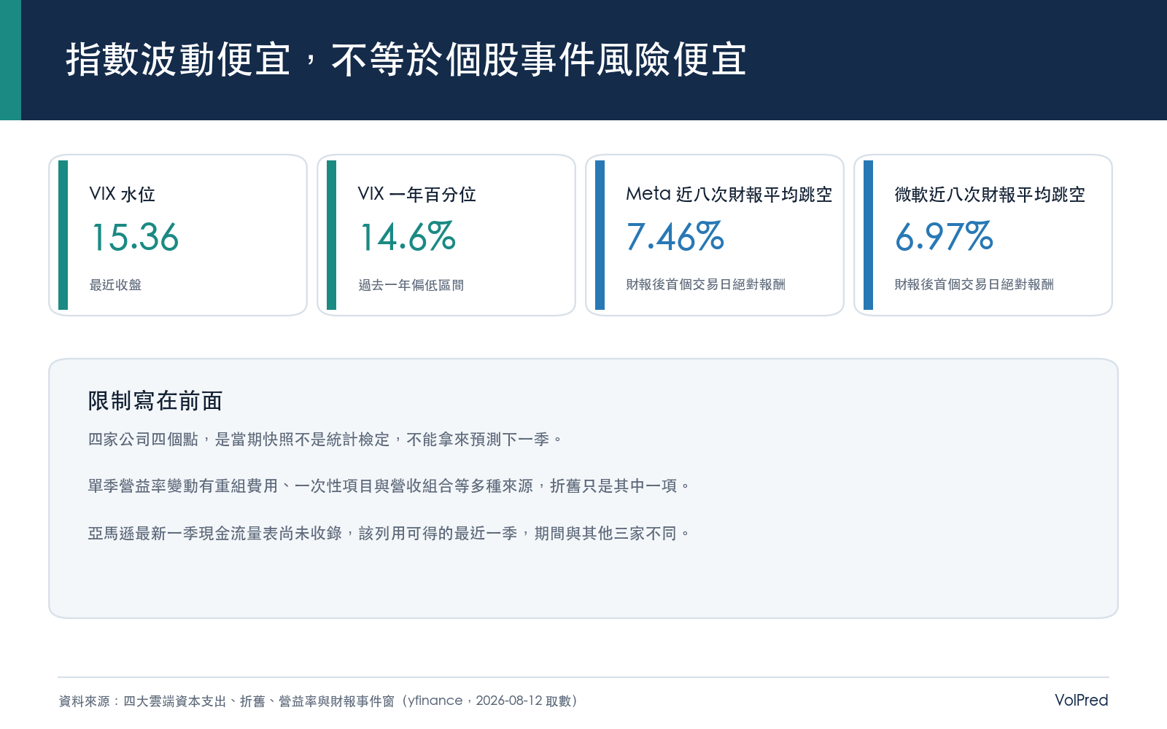Image resolution: width=1167 pixels, height=729 pixels.
Task: Click the VolPred brand label
Action: click(x=1081, y=701)
